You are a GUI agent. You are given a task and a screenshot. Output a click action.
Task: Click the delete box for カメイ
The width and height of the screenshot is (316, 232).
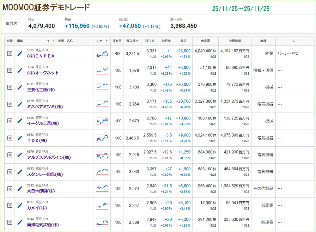click(9, 205)
